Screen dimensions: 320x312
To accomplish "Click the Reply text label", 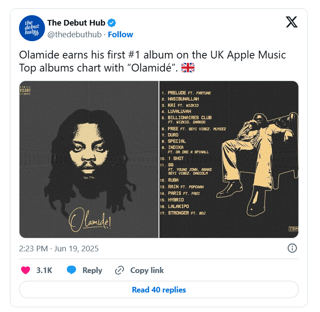I will coord(92,270).
